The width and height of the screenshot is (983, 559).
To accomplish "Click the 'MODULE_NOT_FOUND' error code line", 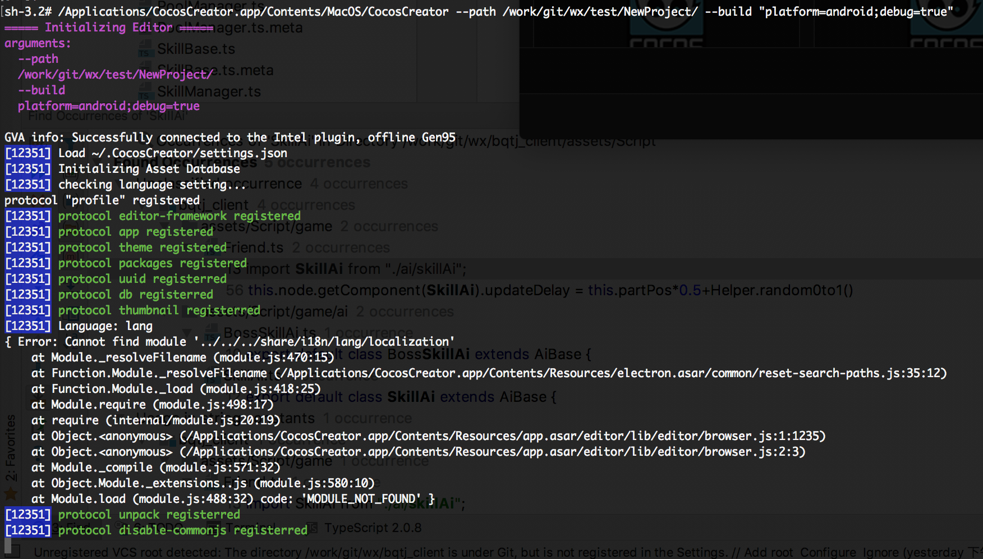I will [233, 499].
